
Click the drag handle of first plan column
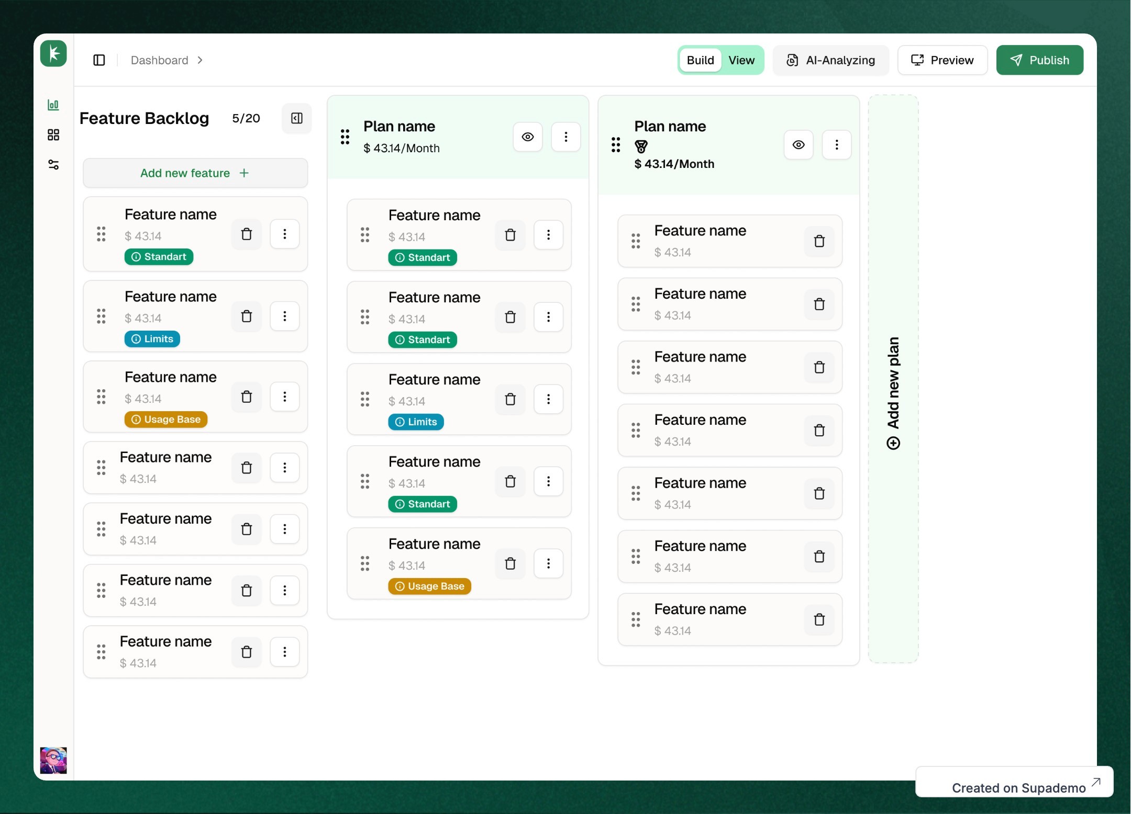pos(345,137)
